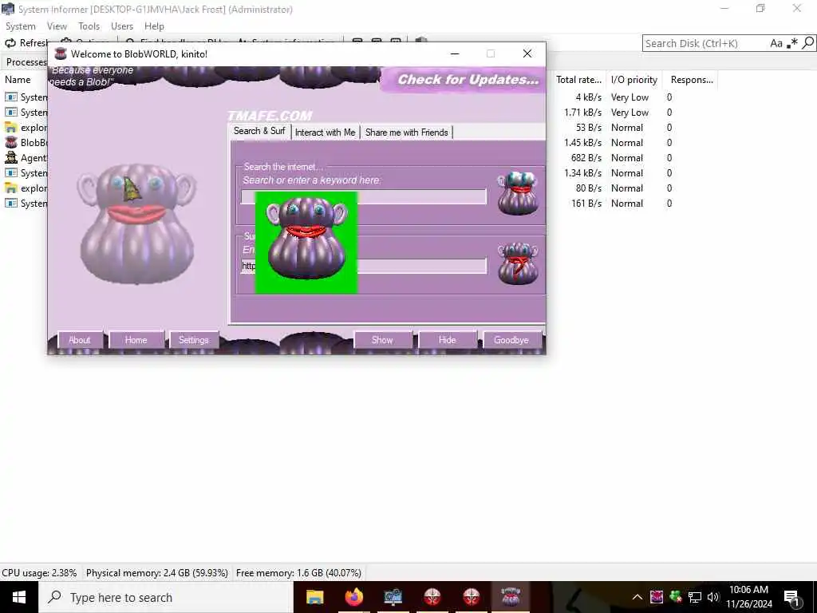Click the Home button in BlobWORLD

(x=136, y=340)
